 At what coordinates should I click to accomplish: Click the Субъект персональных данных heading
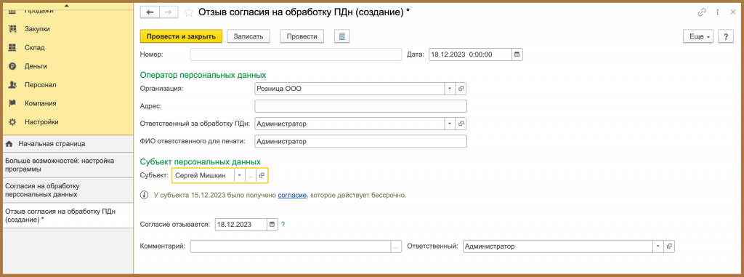pyautogui.click(x=201, y=162)
